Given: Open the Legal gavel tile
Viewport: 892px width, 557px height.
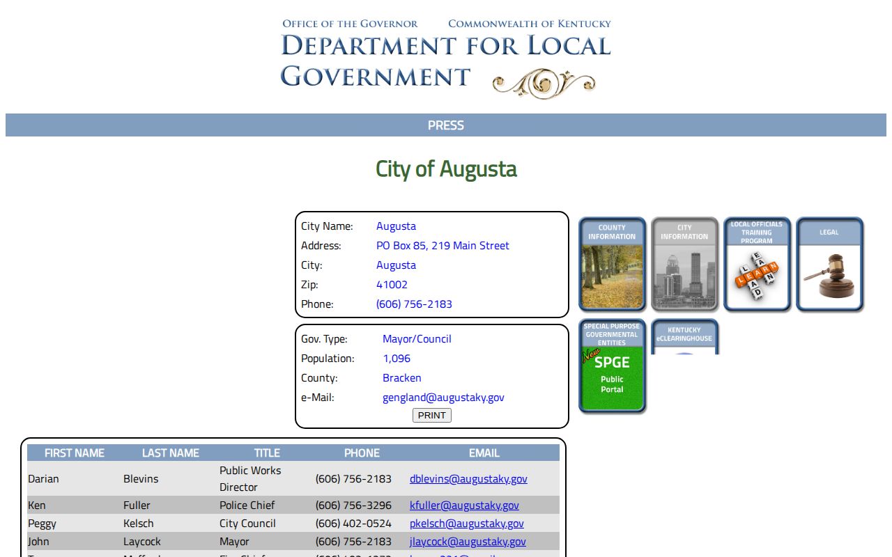Looking at the screenshot, I should (x=829, y=264).
